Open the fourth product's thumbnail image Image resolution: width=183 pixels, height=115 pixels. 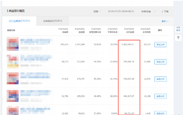13,96
